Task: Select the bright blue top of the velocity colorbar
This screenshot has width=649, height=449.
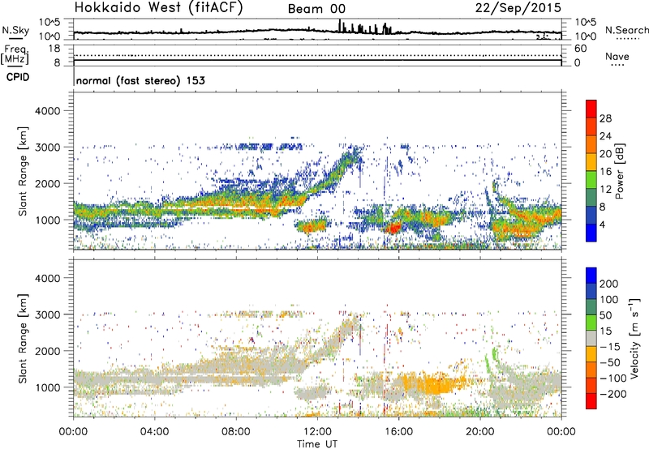Action: tap(591, 275)
